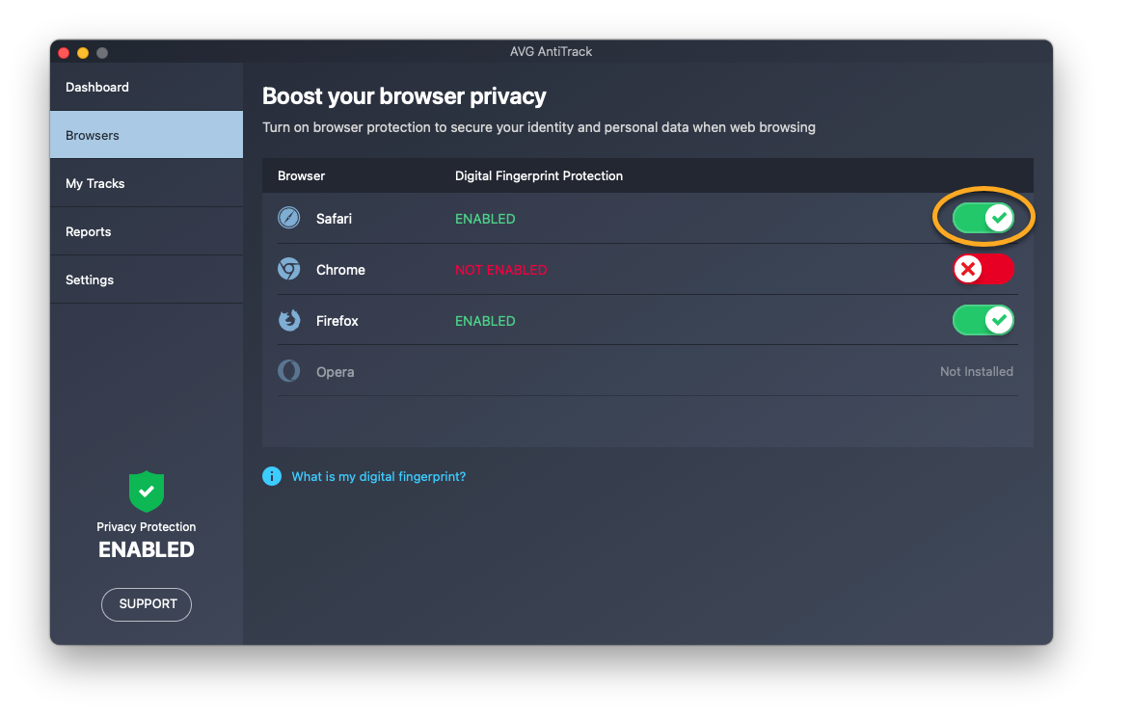
Task: Disable Safari fingerprint protection toggle
Action: pos(983,219)
